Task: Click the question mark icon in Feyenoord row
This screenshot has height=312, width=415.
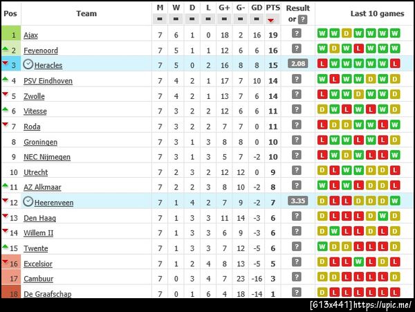Action: pyautogui.click(x=297, y=48)
